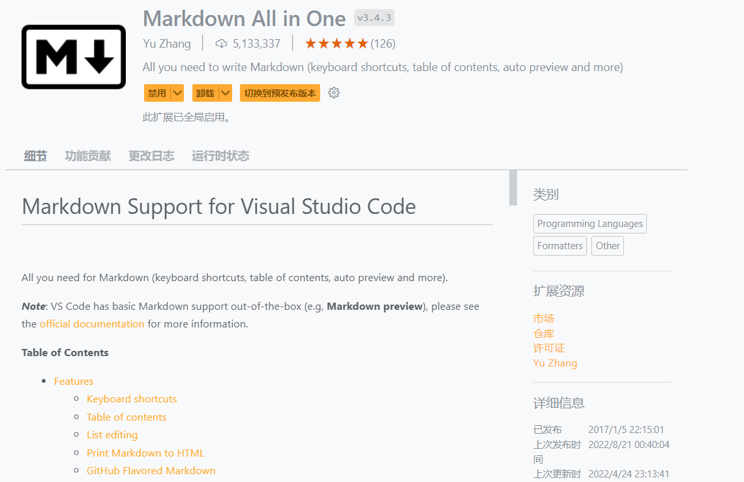The width and height of the screenshot is (744, 482).
Task: Open the Table of contents link
Action: pos(126,417)
